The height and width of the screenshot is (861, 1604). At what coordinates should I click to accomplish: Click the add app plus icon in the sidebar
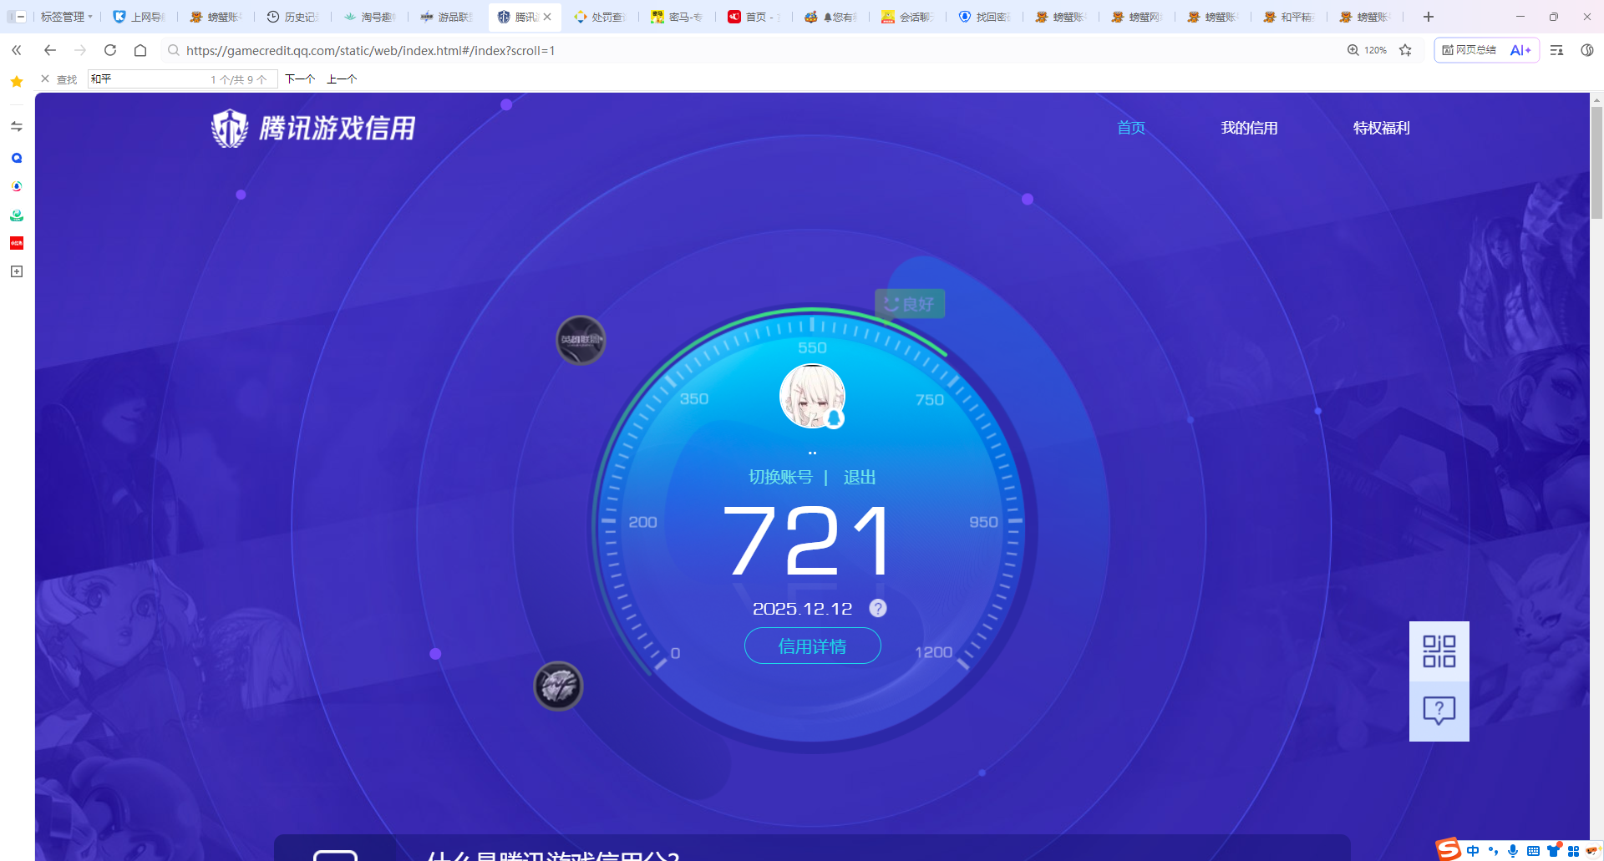click(x=16, y=271)
